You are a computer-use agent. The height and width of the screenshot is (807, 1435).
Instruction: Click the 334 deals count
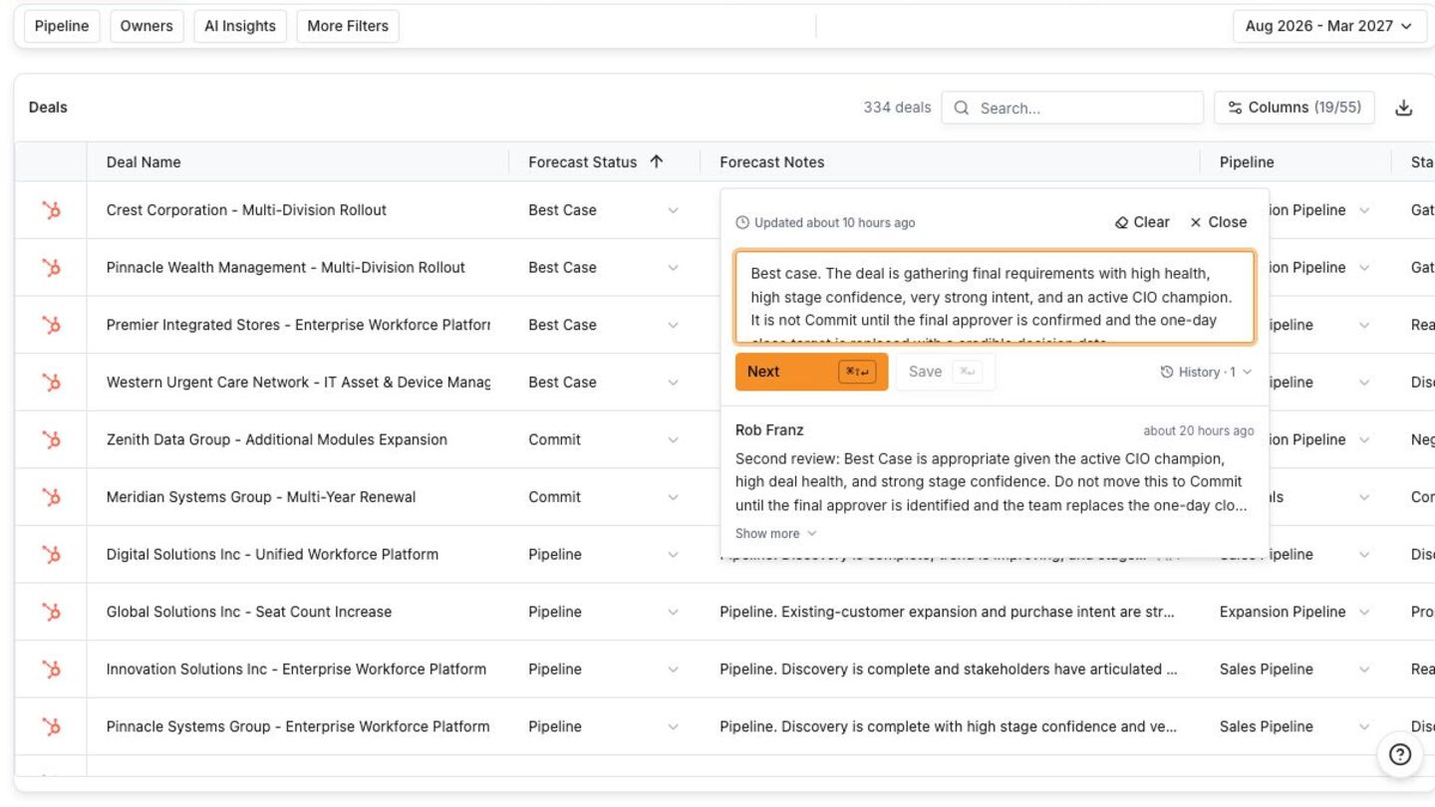pyautogui.click(x=897, y=108)
